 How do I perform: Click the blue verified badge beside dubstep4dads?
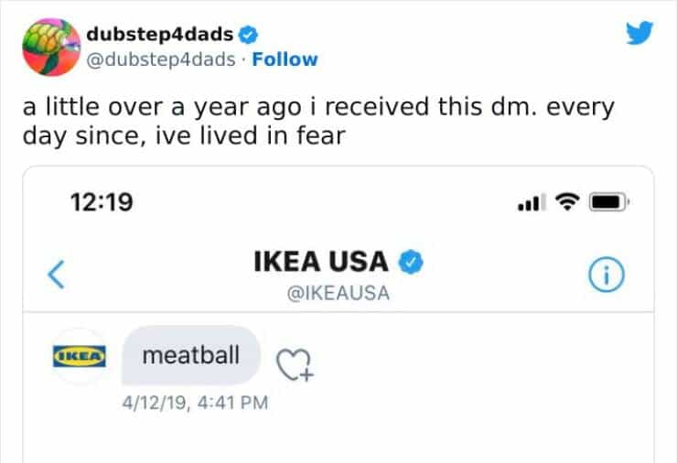point(247,35)
